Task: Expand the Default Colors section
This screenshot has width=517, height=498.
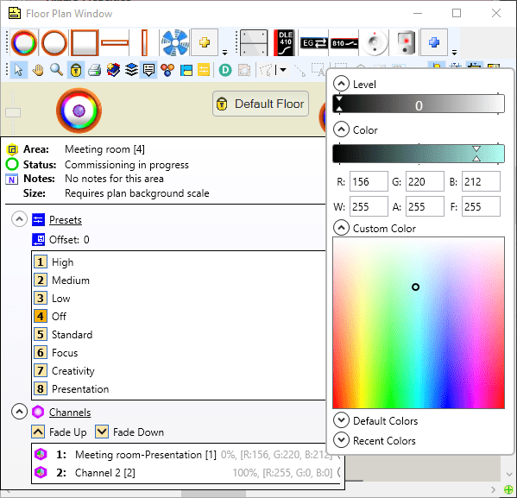Action: coord(341,420)
